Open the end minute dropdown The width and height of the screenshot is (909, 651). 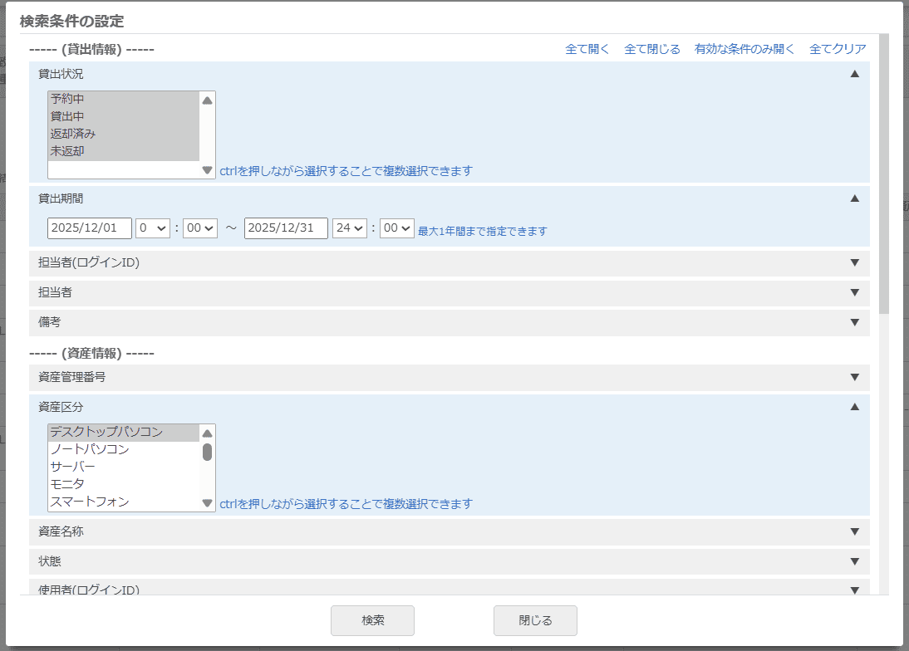(x=396, y=228)
